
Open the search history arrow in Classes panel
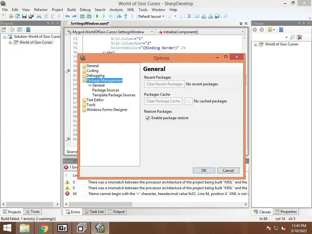286,37
